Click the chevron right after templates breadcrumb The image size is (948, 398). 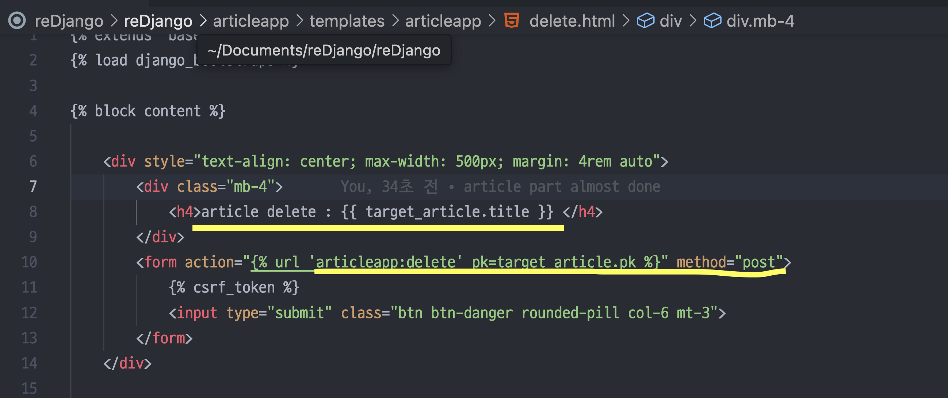395,21
